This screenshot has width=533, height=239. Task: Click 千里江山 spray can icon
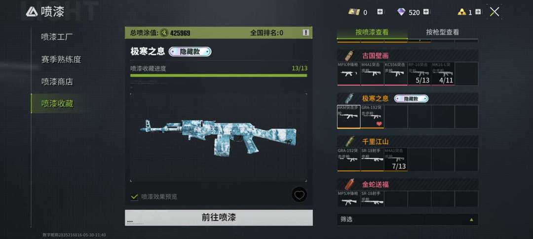(x=349, y=142)
